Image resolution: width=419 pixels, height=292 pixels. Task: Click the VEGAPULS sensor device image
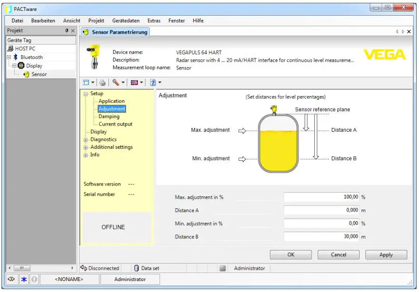point(95,56)
